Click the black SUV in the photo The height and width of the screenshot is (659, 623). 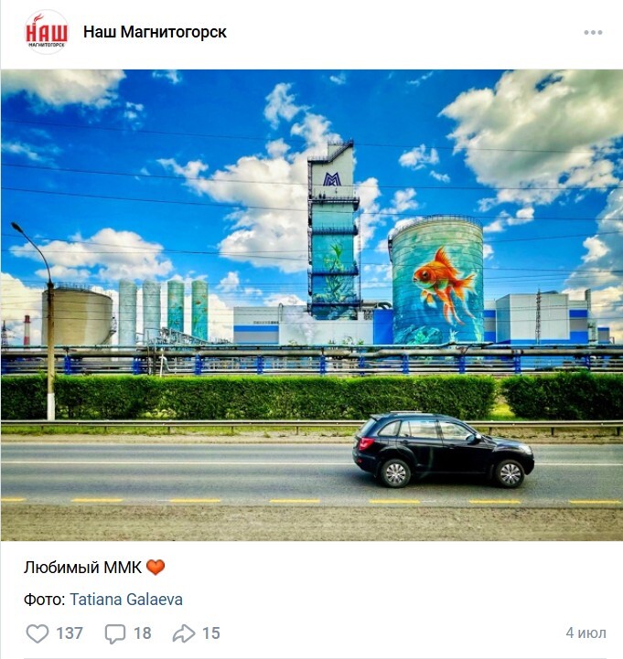[x=443, y=450]
